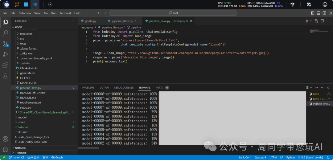The width and height of the screenshot is (333, 160).
Task: Open the Extensions view
Action: point(5,65)
